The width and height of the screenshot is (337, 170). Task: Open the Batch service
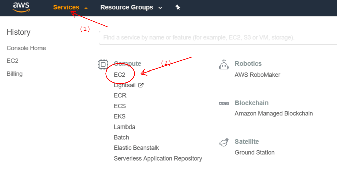[x=121, y=137]
